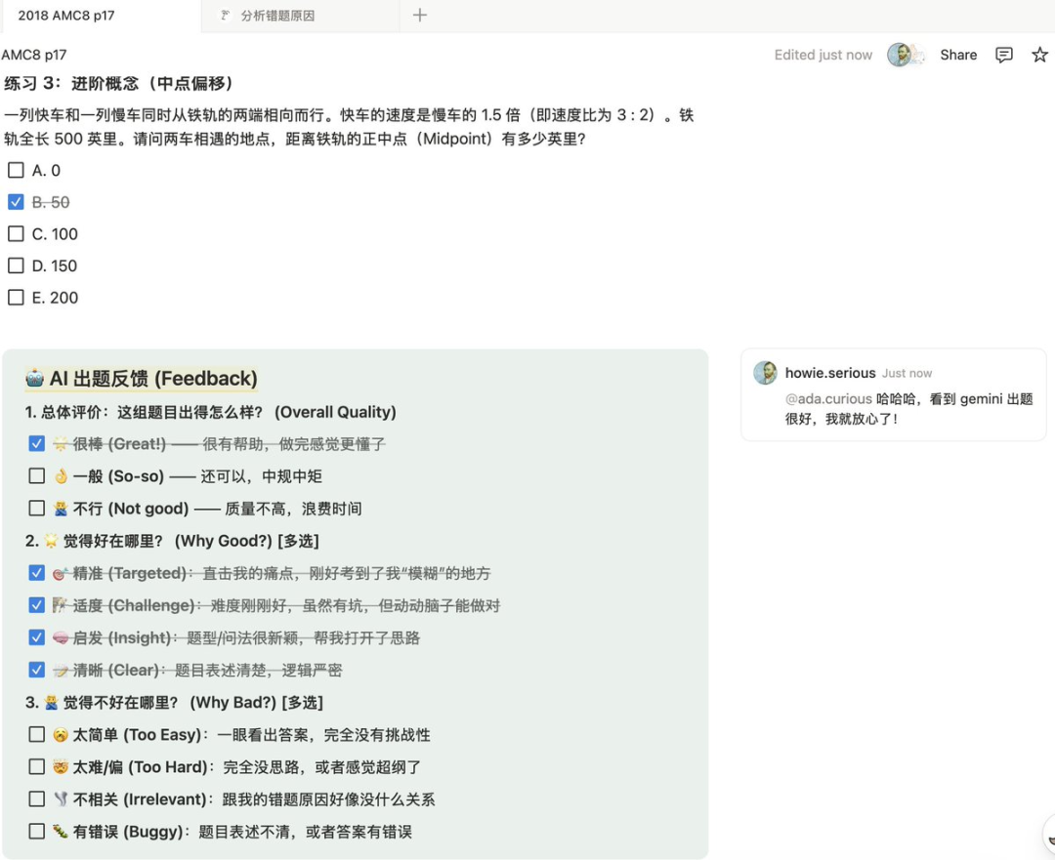Click the yawning emoji beside 太简单
The width and height of the screenshot is (1055, 860).
61,734
